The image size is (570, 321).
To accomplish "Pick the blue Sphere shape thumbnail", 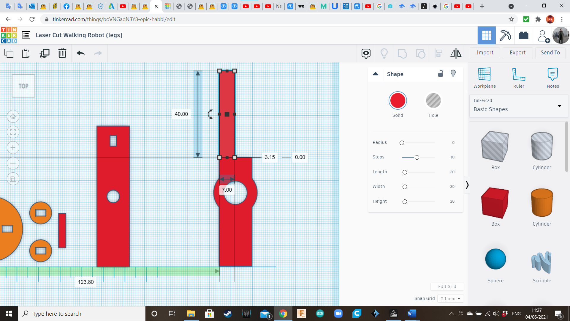I will coord(495,259).
